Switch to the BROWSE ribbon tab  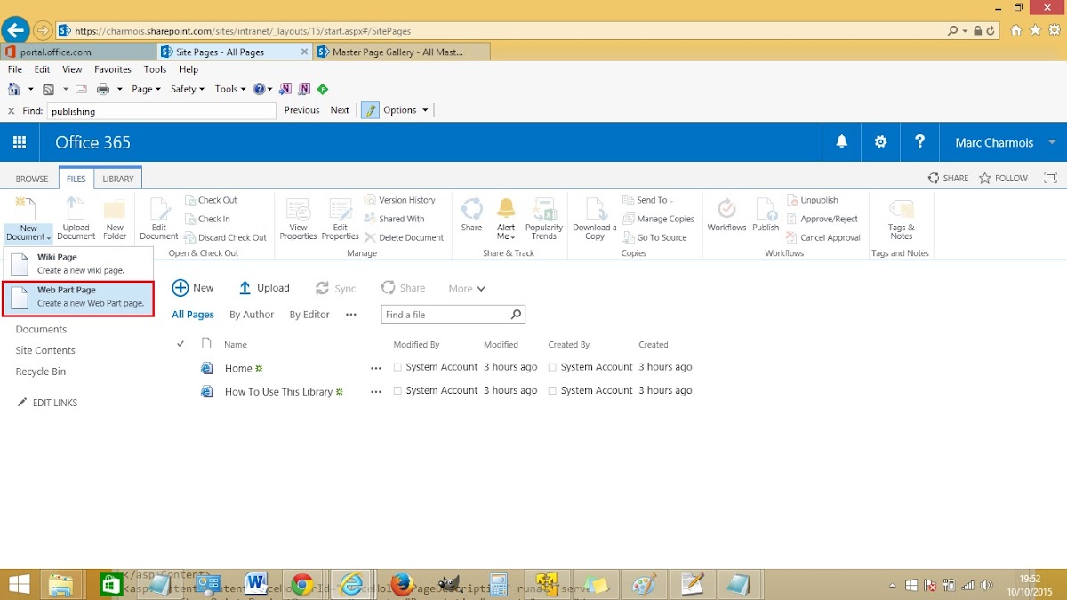(32, 179)
